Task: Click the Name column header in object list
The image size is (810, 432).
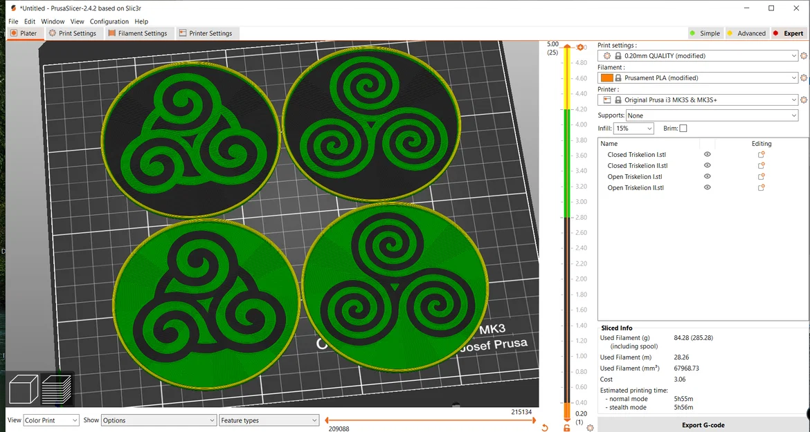Action: pos(609,143)
